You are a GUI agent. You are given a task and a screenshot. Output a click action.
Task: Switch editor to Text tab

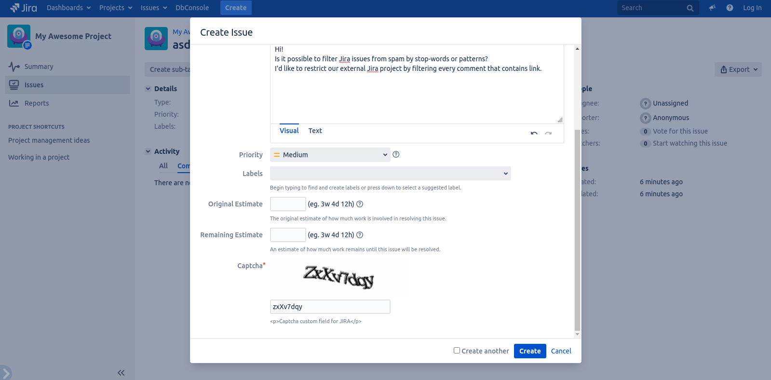click(x=315, y=131)
